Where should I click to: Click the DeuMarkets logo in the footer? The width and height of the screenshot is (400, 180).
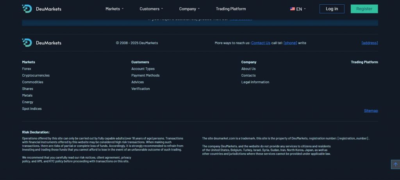41,43
